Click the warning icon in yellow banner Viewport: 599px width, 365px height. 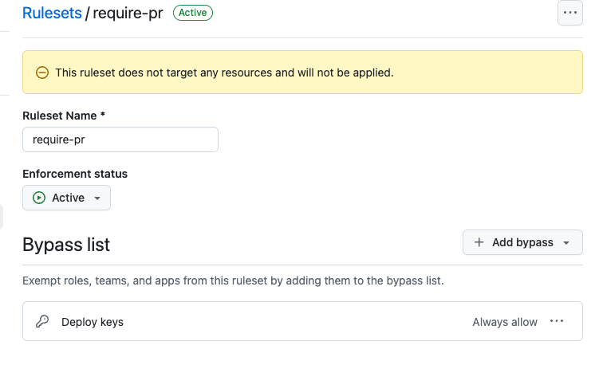(x=42, y=73)
